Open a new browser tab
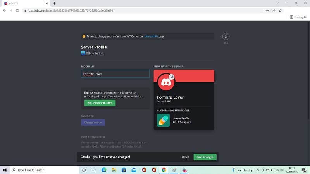 point(54,3)
